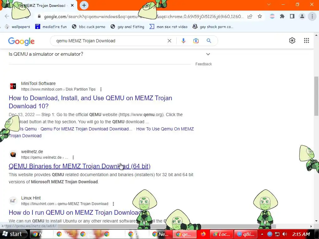
Task: Open search by image camera icon
Action: [196, 41]
